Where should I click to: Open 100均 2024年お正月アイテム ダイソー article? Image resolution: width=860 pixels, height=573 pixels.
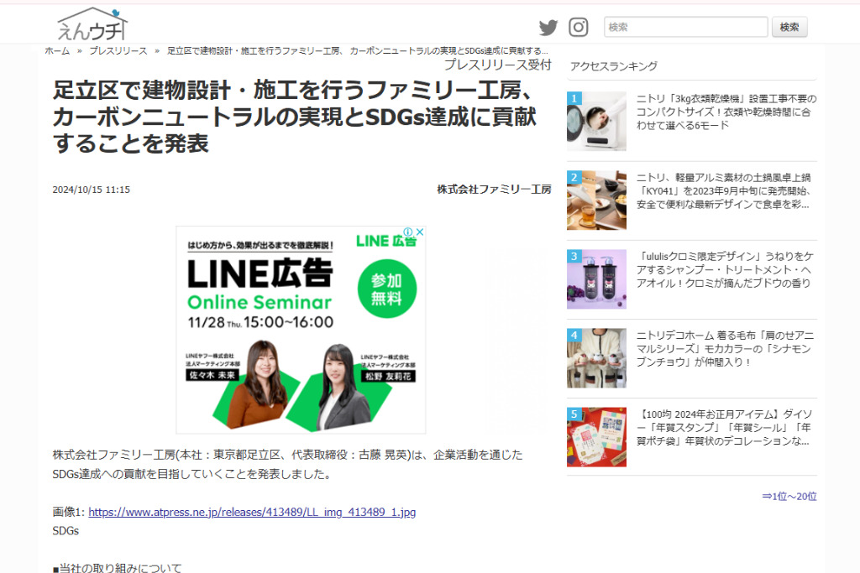coord(724,428)
